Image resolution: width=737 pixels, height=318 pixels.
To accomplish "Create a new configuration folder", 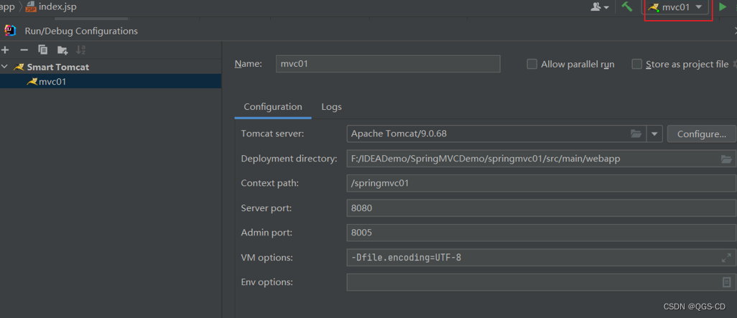I will point(62,50).
